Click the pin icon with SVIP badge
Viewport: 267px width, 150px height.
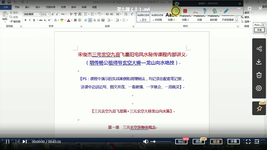click(x=259, y=109)
